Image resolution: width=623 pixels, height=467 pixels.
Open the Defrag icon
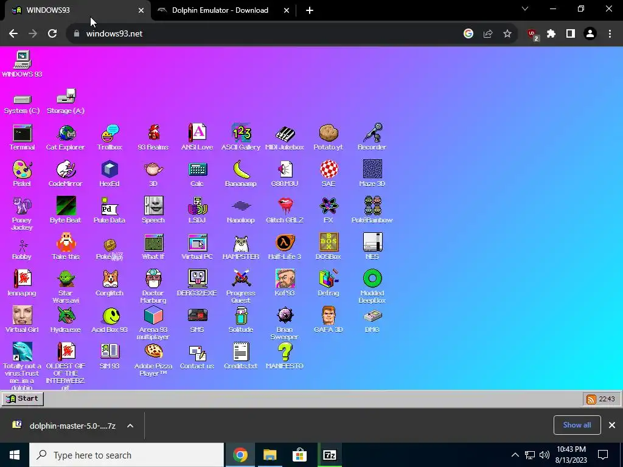point(328,283)
